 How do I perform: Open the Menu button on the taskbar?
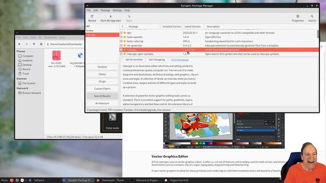[x=5, y=180]
